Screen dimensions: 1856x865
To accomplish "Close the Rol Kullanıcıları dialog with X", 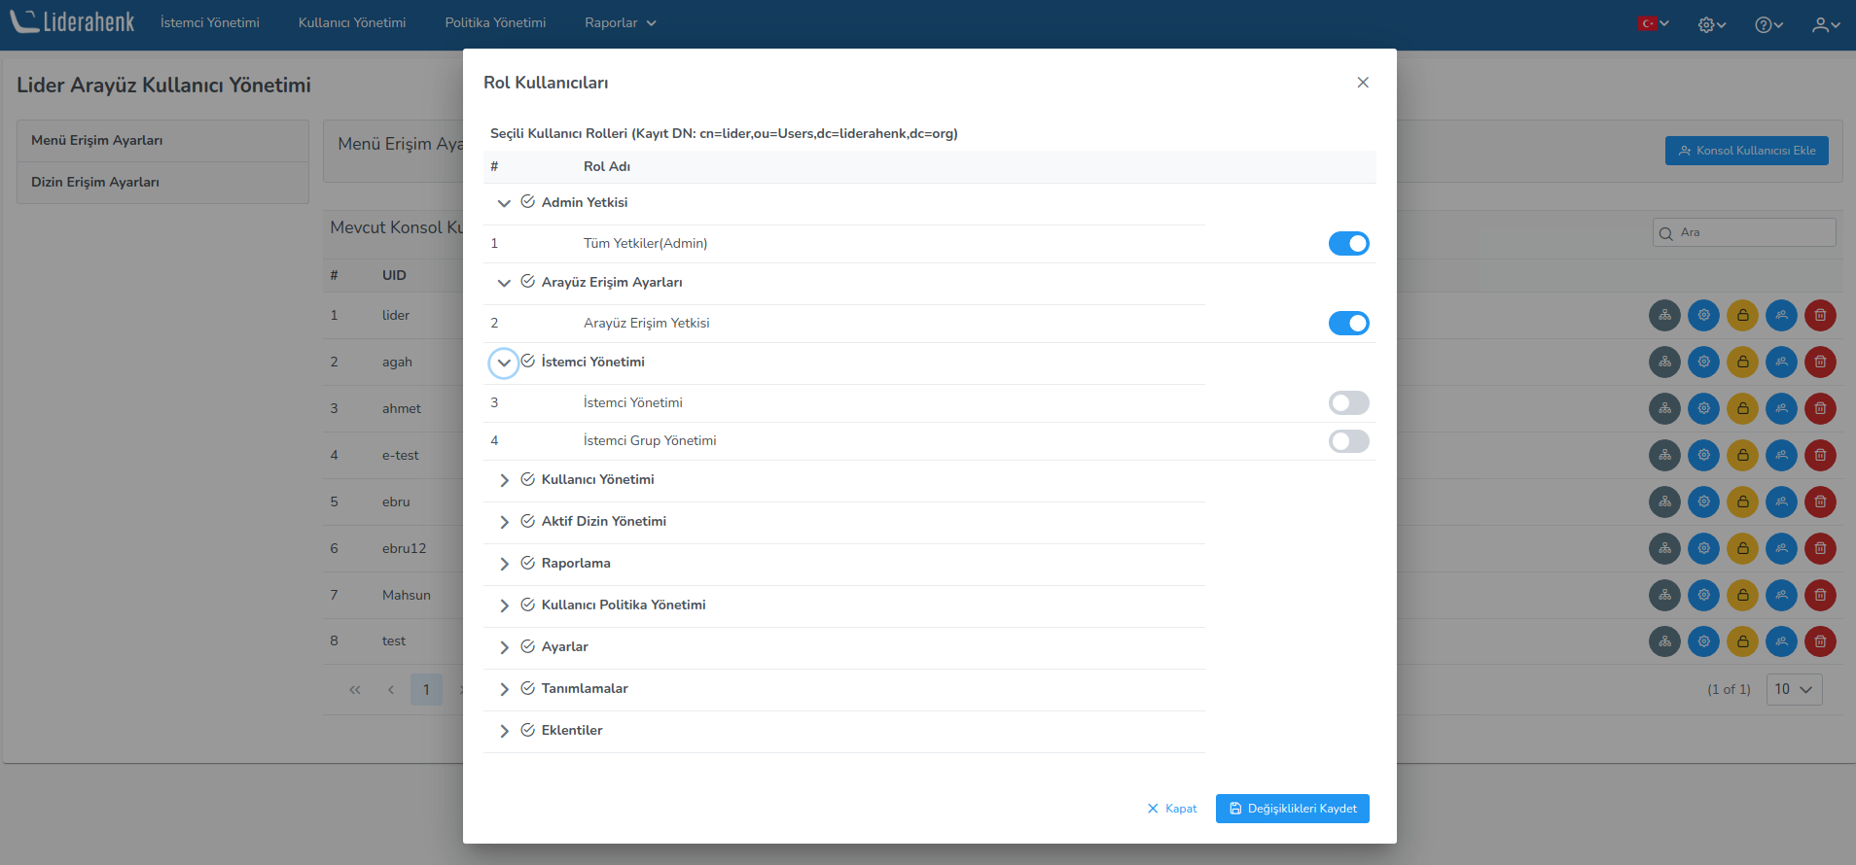I will [x=1363, y=83].
